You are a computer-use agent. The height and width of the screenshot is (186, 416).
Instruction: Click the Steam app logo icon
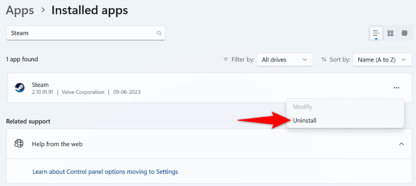coord(19,88)
